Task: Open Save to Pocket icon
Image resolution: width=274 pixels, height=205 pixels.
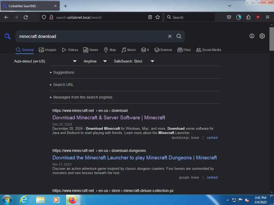Action: pos(229,17)
